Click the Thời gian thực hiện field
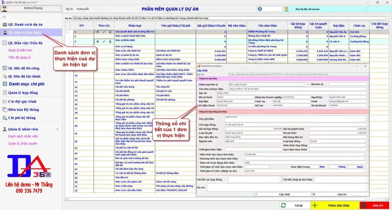This screenshot has height=210, width=392. [x=253, y=150]
